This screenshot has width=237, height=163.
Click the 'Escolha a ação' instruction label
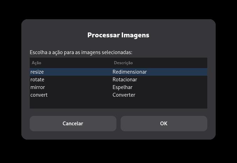click(81, 52)
